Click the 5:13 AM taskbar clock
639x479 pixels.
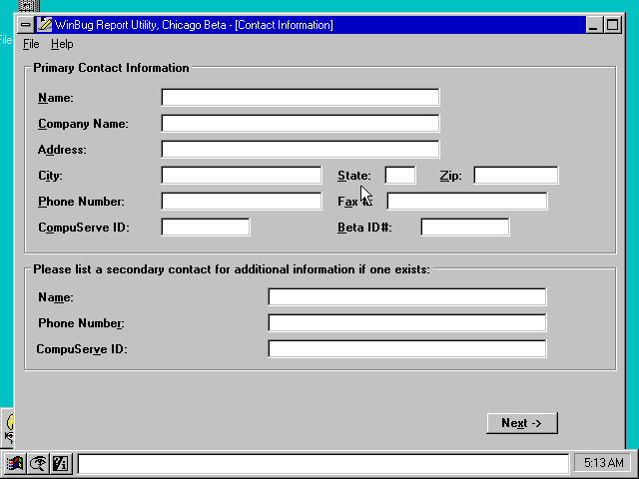tap(603, 463)
